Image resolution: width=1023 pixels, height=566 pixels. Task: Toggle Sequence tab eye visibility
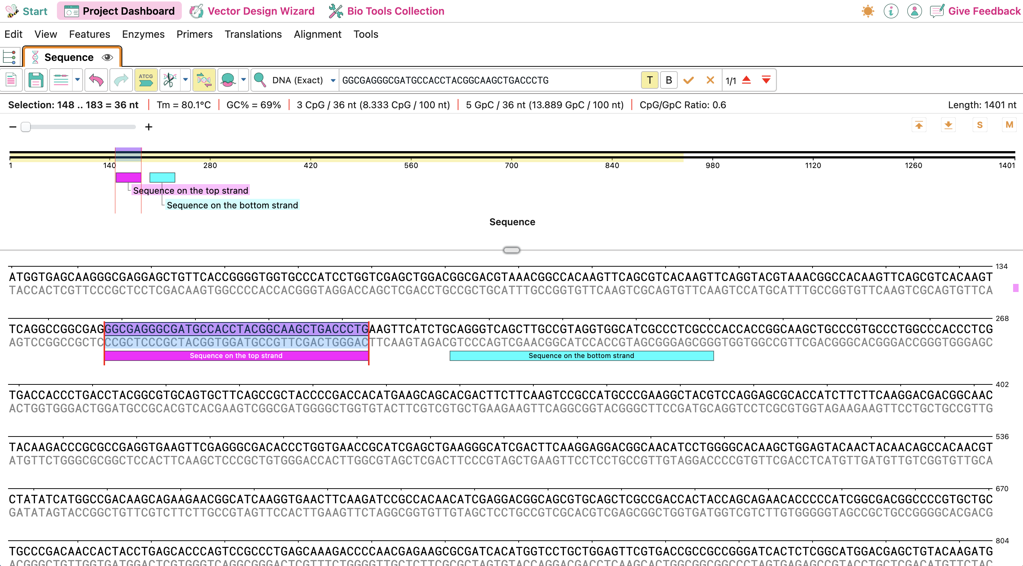107,58
